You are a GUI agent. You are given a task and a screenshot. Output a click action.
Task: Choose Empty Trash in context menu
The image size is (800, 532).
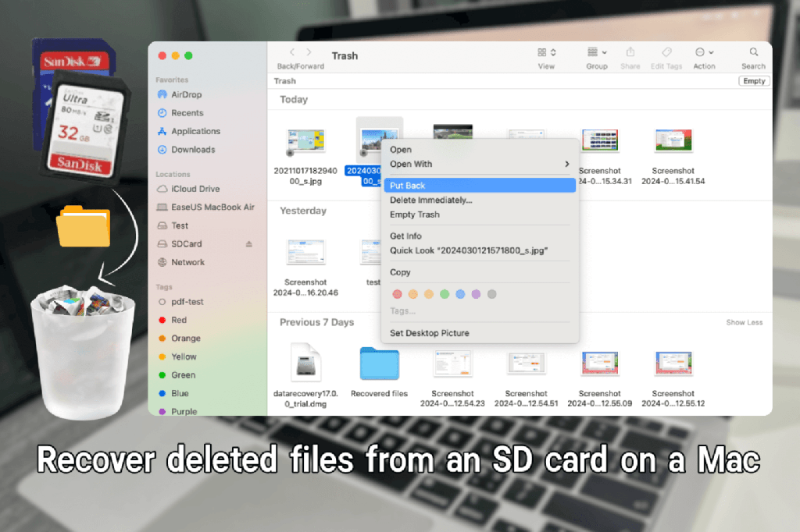414,215
